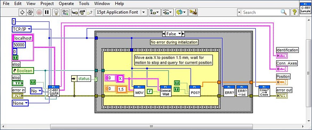Image resolution: width=312 pixels, height=130 pixels.
Task: Open the 15pt Application Font dropdown
Action: (121, 12)
